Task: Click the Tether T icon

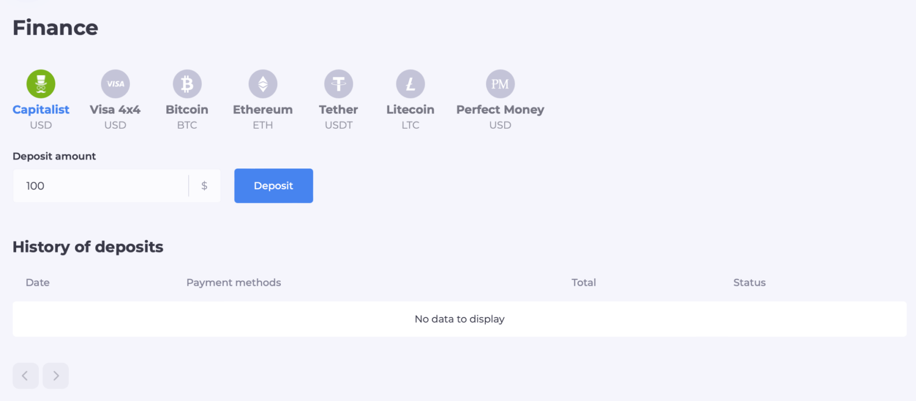Action: coord(339,84)
